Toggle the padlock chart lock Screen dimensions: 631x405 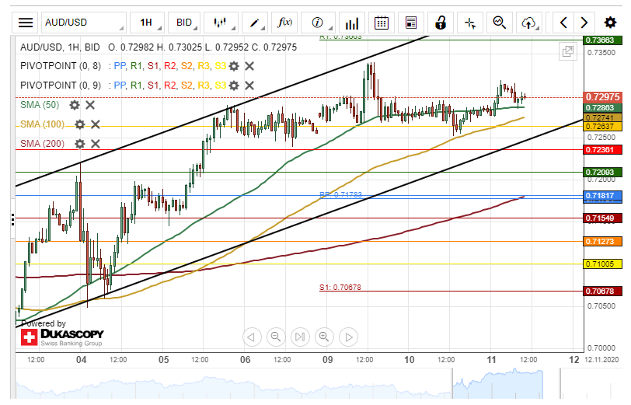(441, 23)
